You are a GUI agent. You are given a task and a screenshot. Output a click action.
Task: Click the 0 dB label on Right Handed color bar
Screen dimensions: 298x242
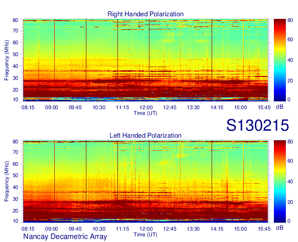point(289,100)
